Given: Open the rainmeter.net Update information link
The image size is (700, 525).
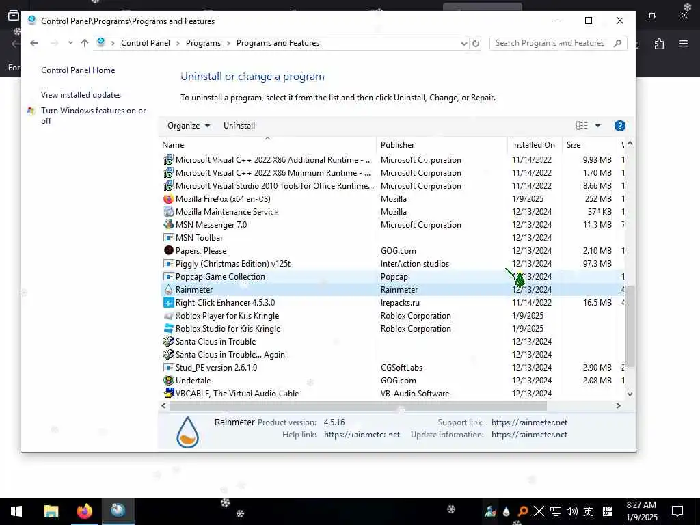Looking at the screenshot, I should (530, 435).
